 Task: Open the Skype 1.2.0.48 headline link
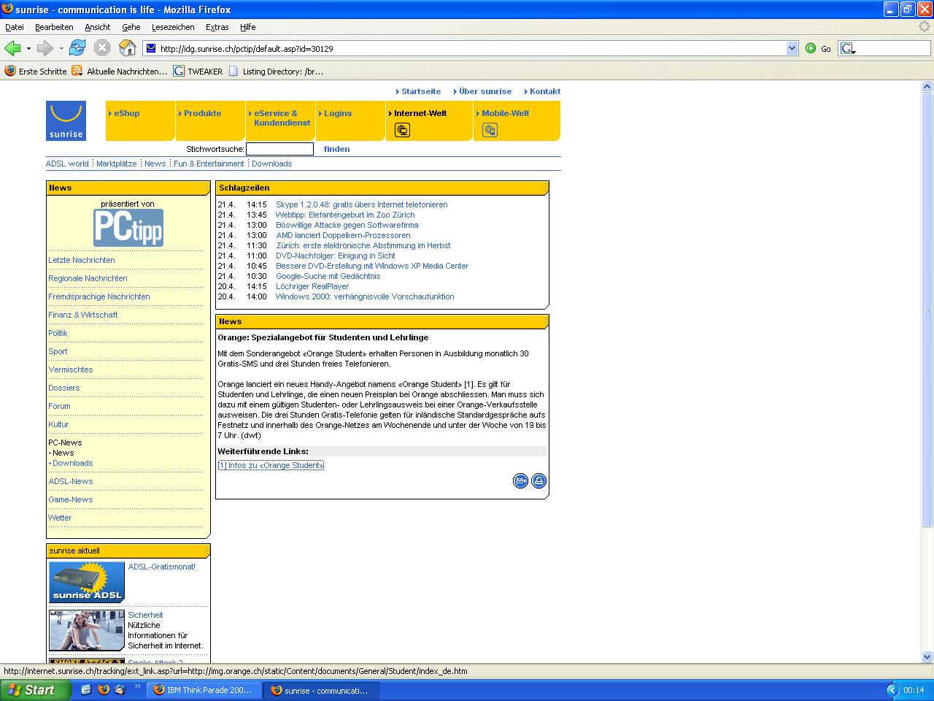click(x=361, y=204)
